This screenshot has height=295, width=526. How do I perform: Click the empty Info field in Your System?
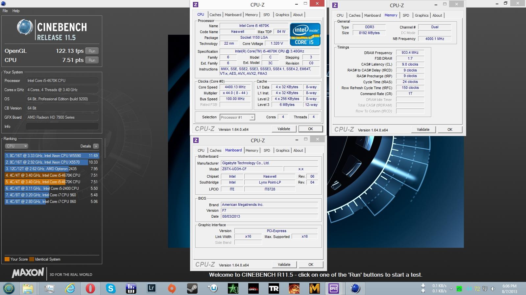click(x=62, y=127)
